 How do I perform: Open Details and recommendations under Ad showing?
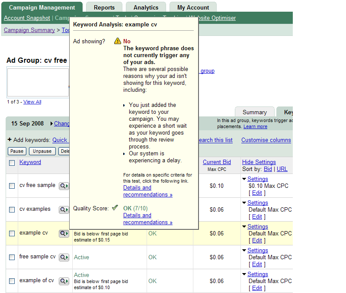(x=148, y=191)
